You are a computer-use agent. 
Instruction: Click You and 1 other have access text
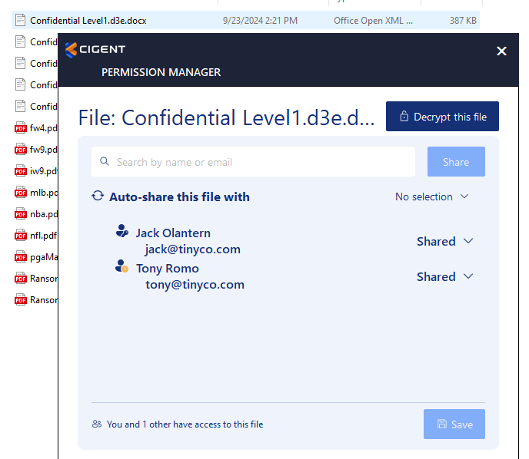pos(185,424)
